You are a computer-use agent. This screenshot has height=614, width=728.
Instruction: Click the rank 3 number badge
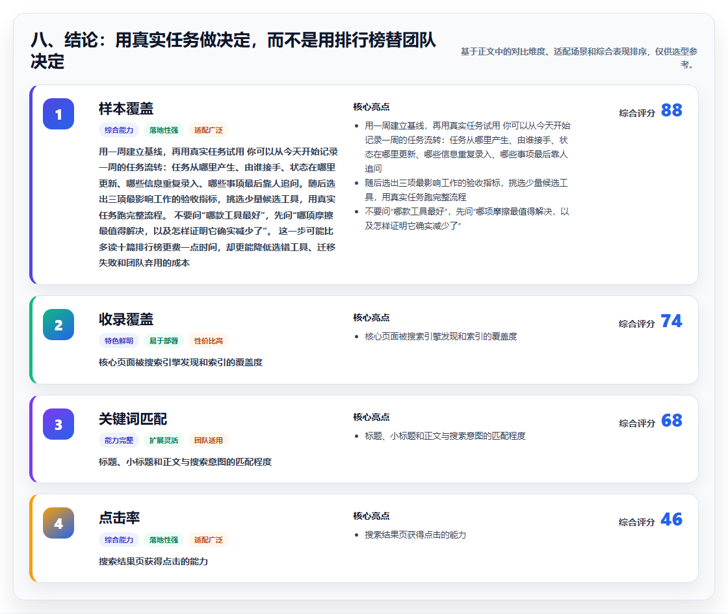(58, 424)
